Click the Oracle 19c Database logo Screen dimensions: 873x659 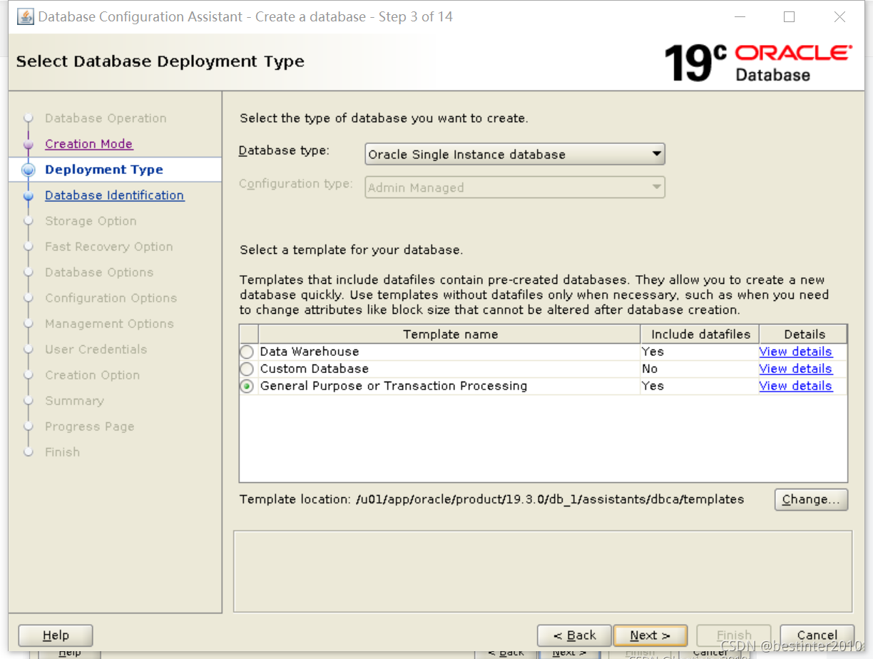point(757,63)
